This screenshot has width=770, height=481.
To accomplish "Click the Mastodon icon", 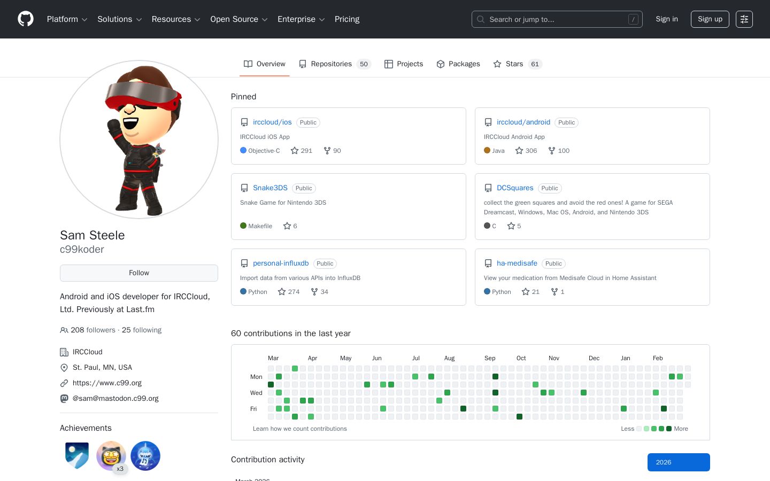I will [64, 399].
